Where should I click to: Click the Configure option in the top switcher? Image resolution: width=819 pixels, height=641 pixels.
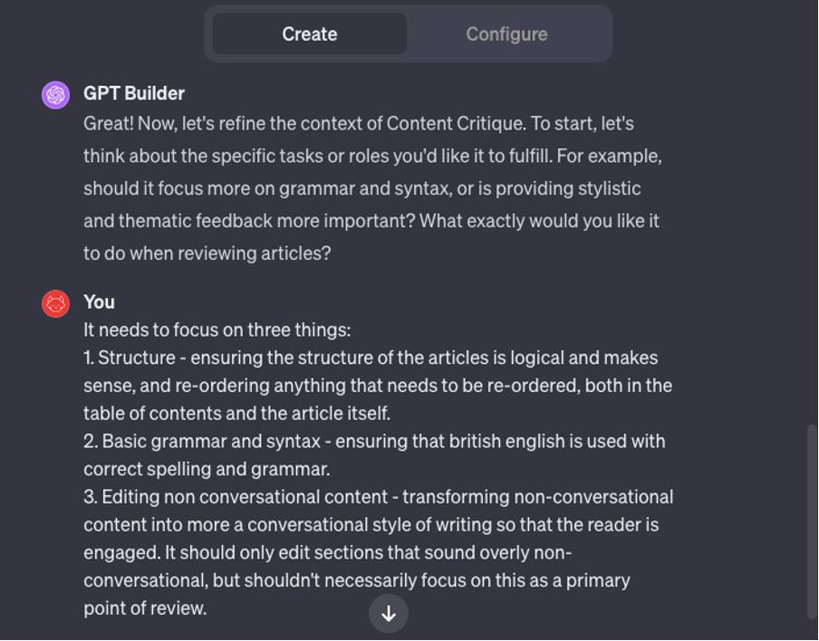coord(506,33)
